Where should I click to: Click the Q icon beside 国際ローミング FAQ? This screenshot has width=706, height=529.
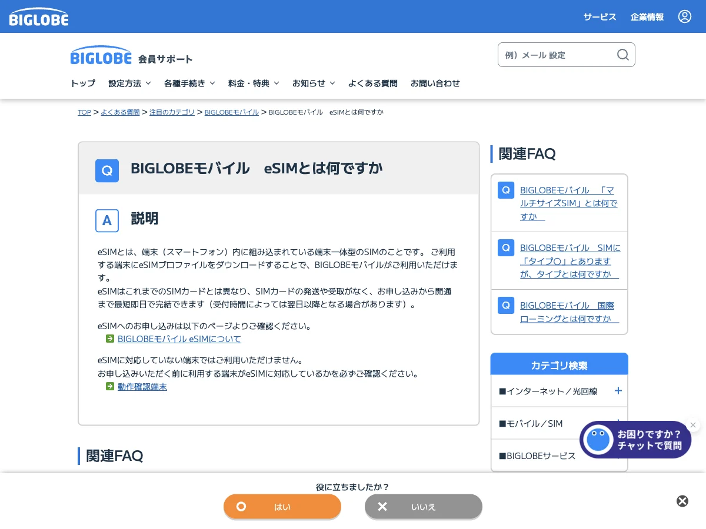506,305
